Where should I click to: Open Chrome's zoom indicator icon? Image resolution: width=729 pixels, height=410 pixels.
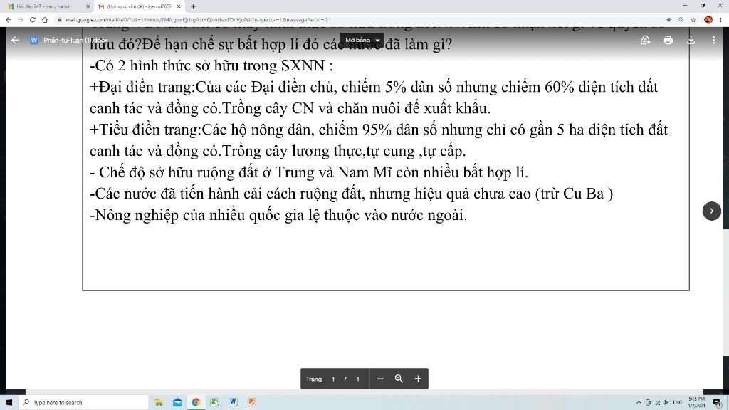[x=681, y=19]
